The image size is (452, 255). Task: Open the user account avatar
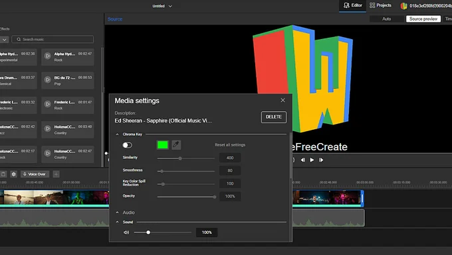click(403, 6)
